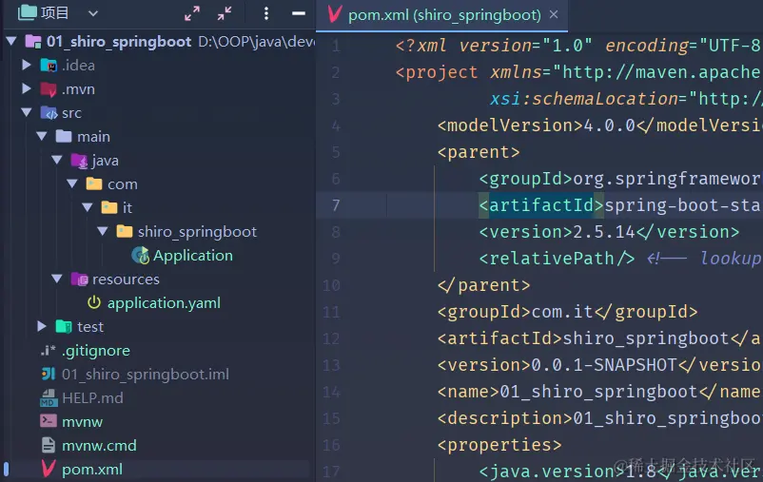Click the application.yaml Spring config icon
Screen dimensions: 763x482
(x=94, y=302)
